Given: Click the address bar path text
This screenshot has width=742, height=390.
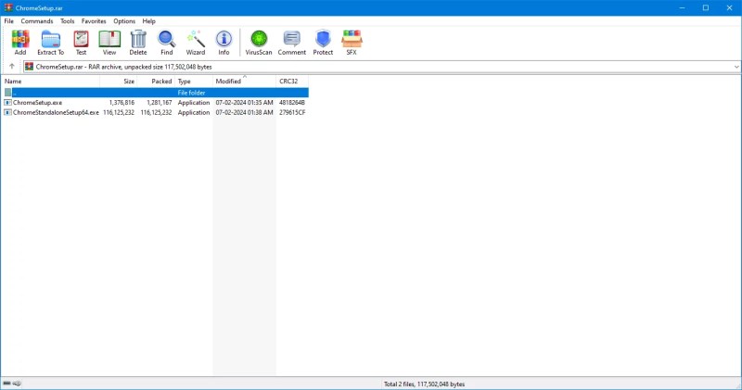Looking at the screenshot, I should pyautogui.click(x=124, y=67).
